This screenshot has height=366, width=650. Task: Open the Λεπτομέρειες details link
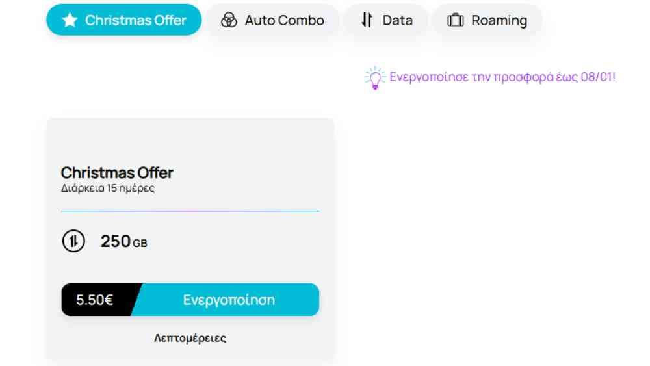(x=190, y=338)
